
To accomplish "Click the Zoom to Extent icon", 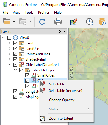I will click(x=43, y=118).
